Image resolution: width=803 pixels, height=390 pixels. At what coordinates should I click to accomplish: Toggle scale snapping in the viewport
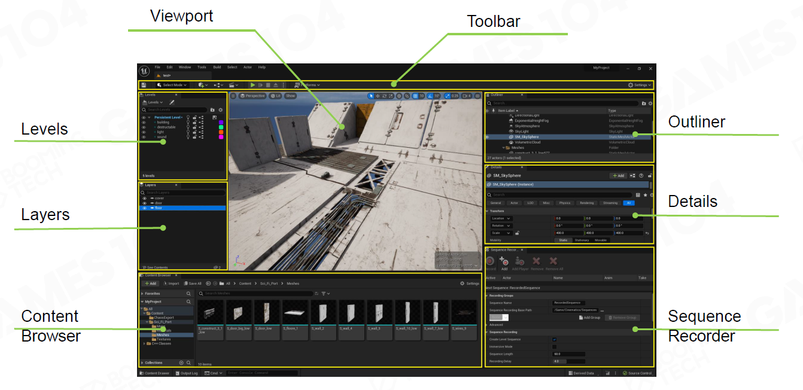pos(447,96)
